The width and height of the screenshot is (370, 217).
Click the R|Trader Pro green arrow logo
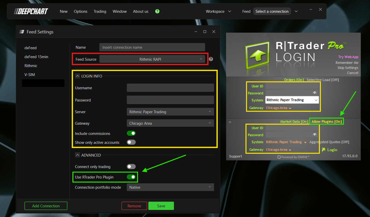tap(257, 55)
